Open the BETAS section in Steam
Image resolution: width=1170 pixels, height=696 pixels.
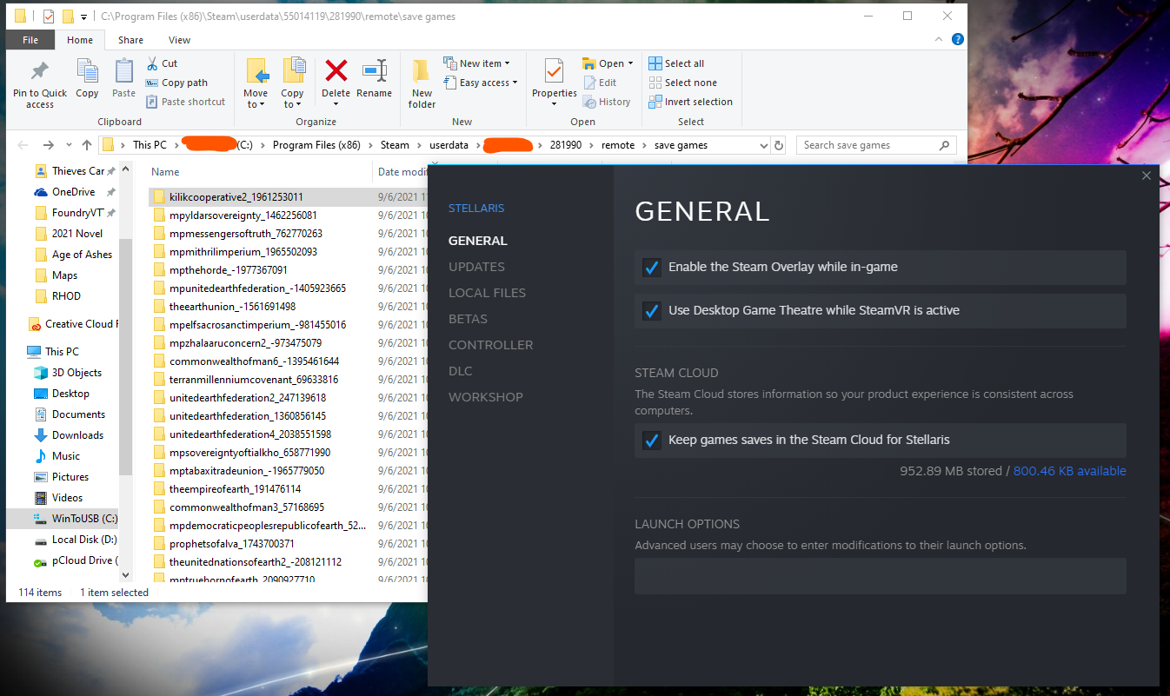tap(468, 319)
